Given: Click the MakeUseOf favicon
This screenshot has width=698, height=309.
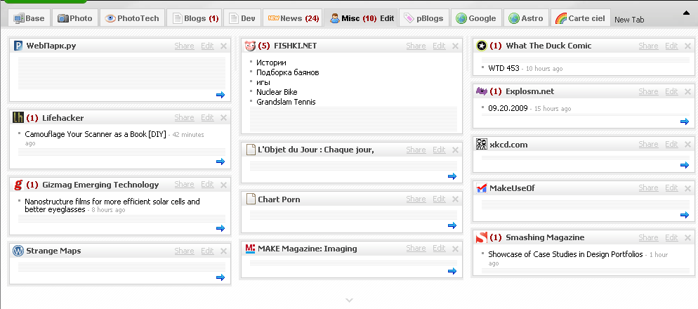Looking at the screenshot, I should click(x=481, y=188).
